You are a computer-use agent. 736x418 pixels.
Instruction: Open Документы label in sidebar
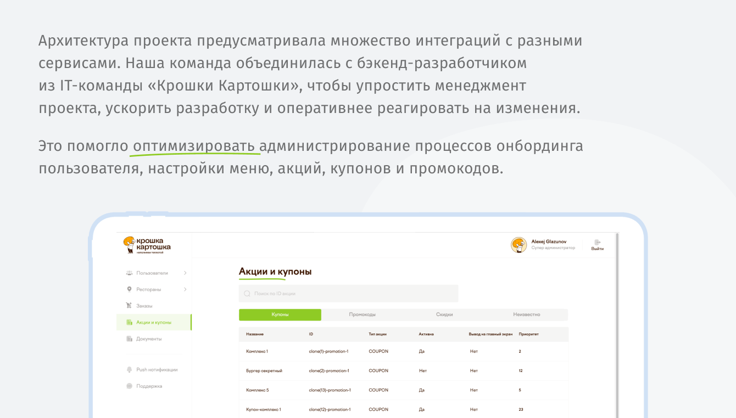[x=149, y=338]
